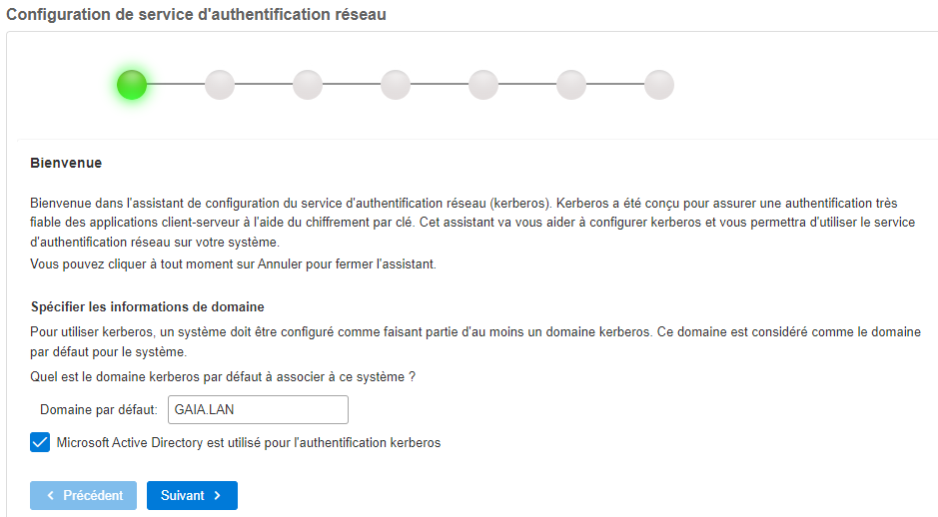
Task: Click the Configuration de service d'authentification title
Action: pyautogui.click(x=196, y=14)
